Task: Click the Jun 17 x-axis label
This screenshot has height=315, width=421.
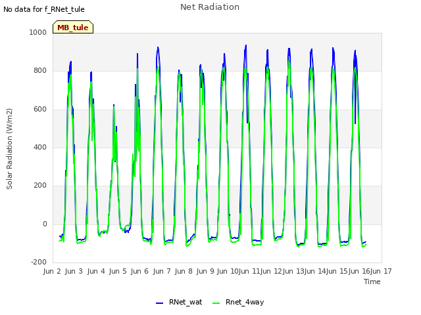Action: (x=381, y=271)
